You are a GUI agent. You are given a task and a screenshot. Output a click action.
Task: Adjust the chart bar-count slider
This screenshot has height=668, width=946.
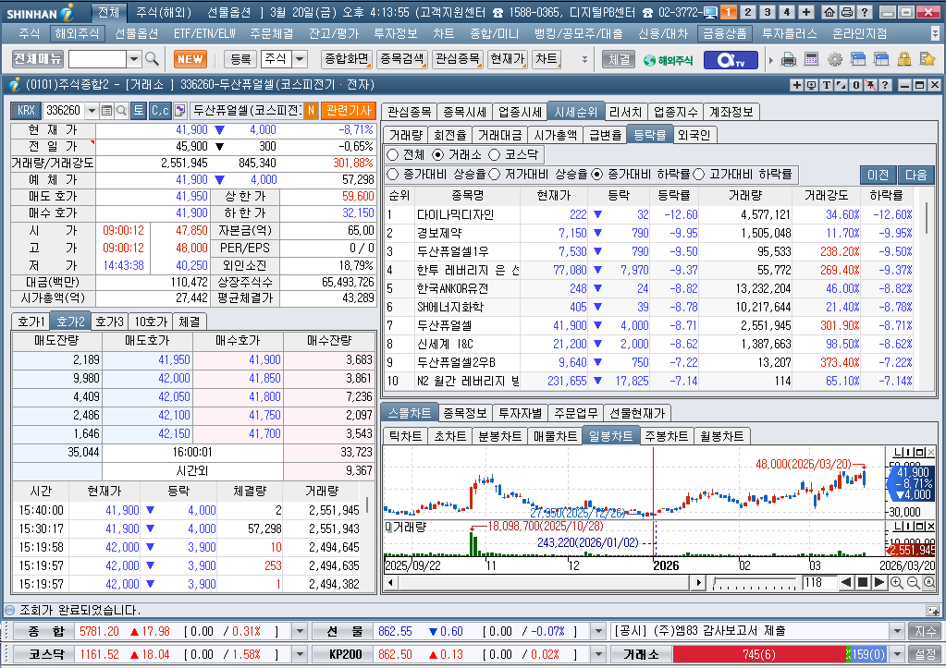(755, 583)
